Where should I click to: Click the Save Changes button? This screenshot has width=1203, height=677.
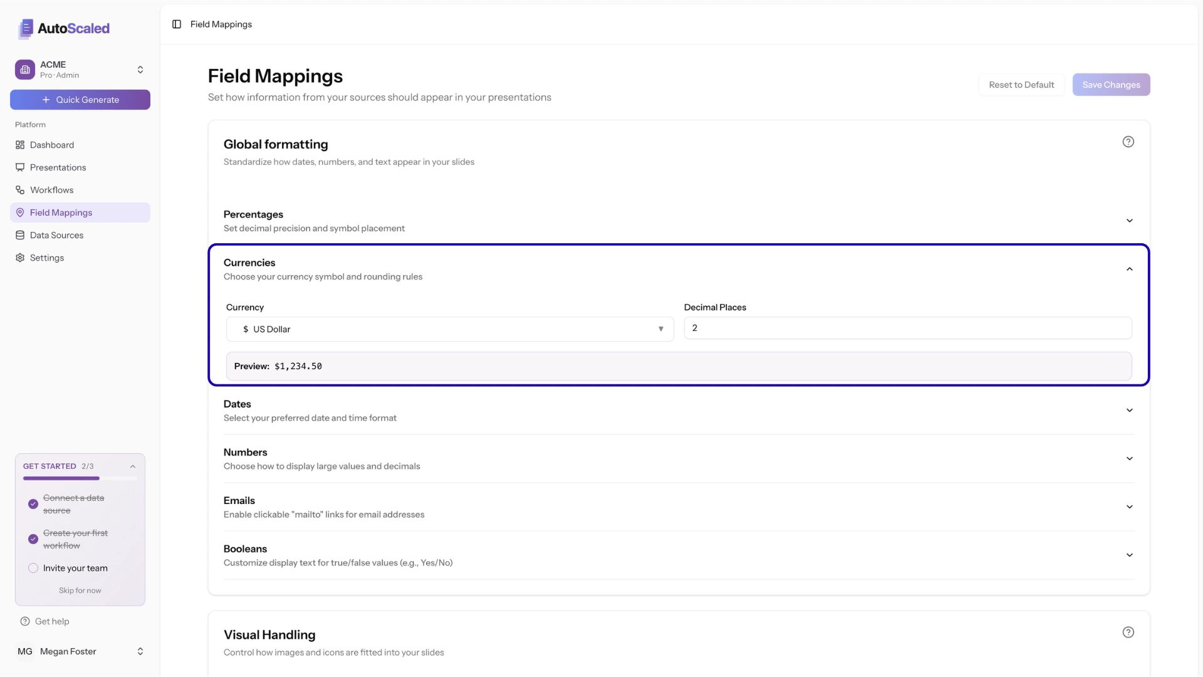(1111, 85)
